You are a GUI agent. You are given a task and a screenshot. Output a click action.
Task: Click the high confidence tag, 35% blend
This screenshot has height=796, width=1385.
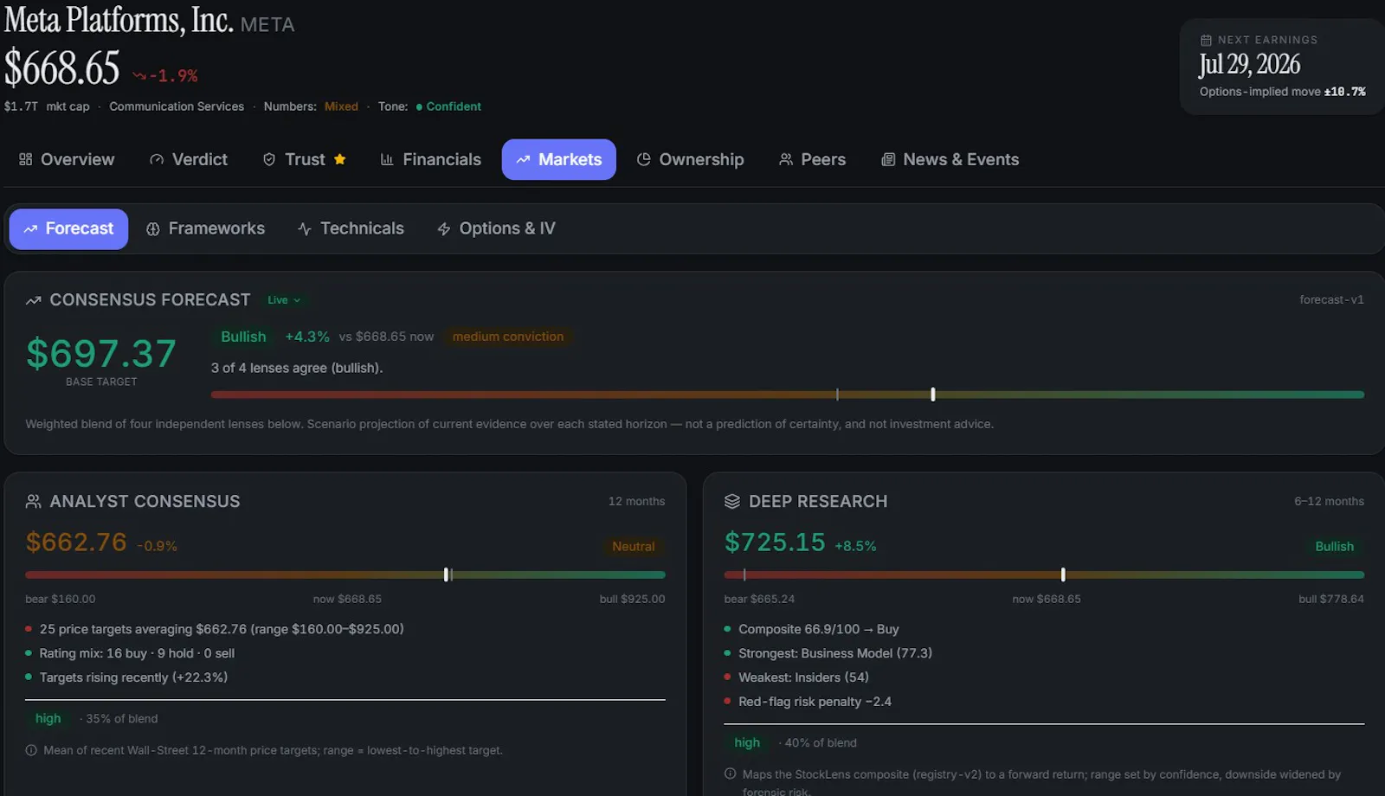point(48,718)
